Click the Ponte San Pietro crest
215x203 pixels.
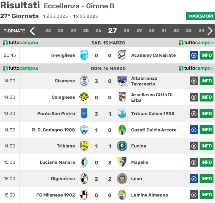pos(84,114)
